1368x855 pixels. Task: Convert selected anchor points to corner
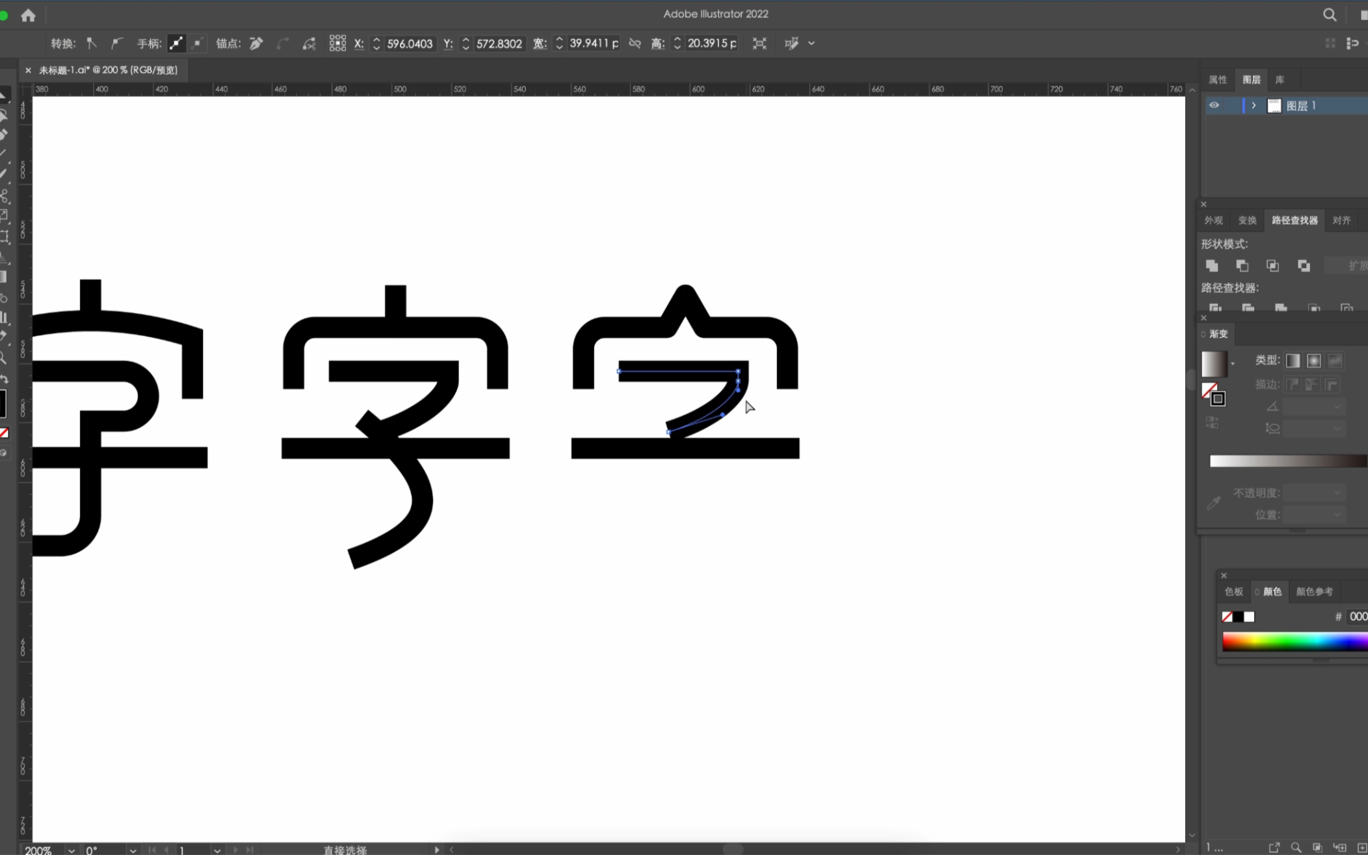(x=92, y=44)
